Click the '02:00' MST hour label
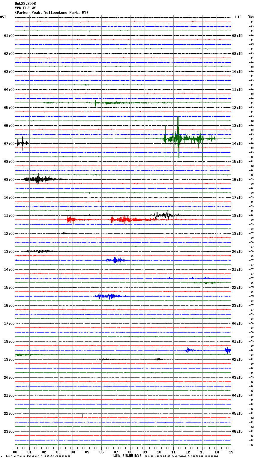The height and width of the screenshot is (460, 255). point(9,54)
